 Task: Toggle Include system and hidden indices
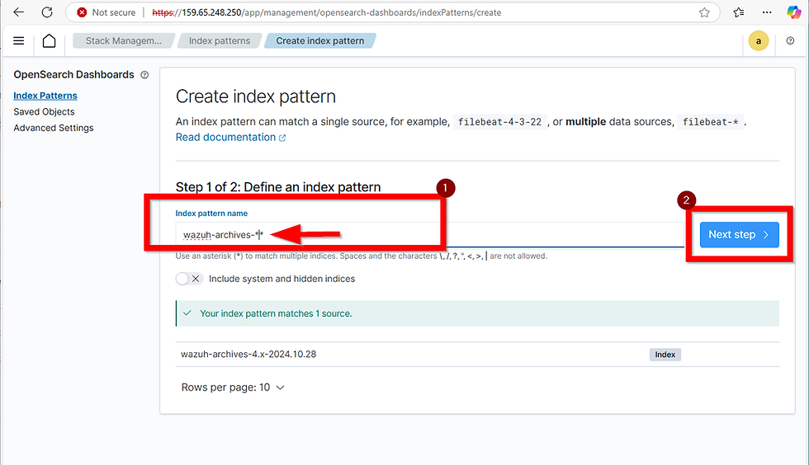pyautogui.click(x=188, y=279)
